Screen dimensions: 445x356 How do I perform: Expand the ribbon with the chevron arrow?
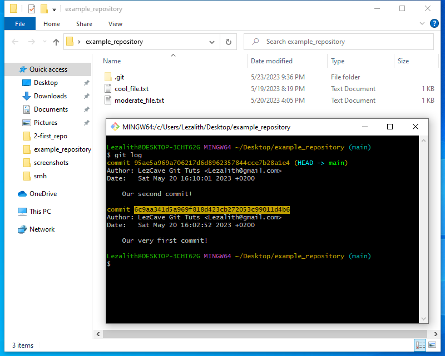coord(422,23)
